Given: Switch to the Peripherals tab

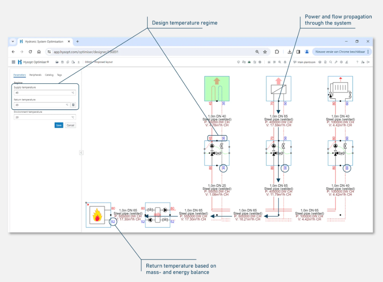Looking at the screenshot, I should click(x=36, y=75).
